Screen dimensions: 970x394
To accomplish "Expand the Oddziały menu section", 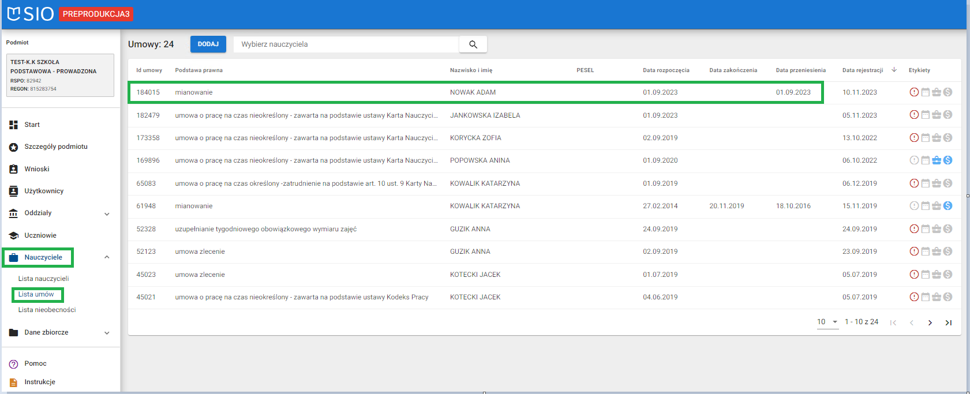I will 107,214.
